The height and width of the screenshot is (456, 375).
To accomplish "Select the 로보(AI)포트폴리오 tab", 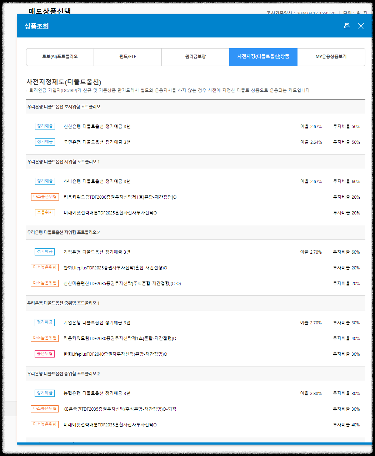I will (x=59, y=57).
